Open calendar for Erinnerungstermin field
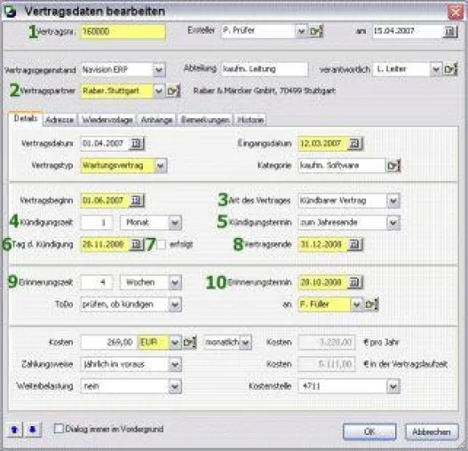 pyautogui.click(x=355, y=282)
